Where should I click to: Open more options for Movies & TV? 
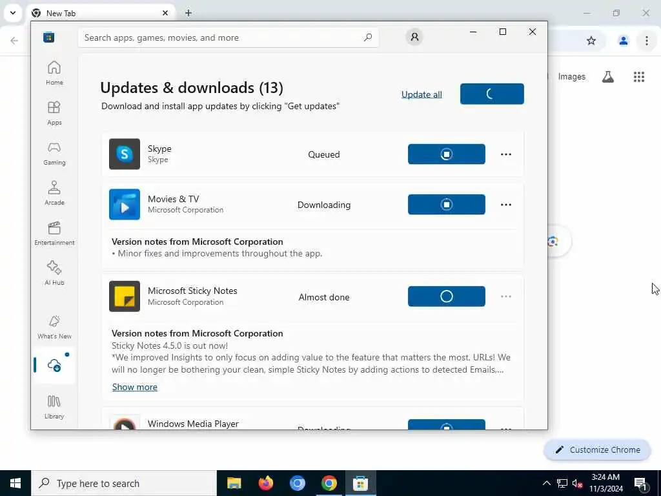point(506,205)
